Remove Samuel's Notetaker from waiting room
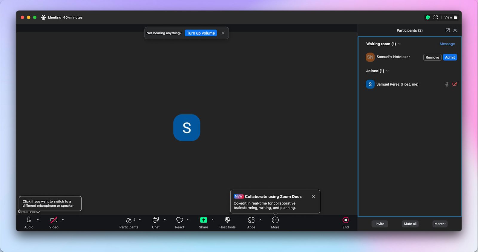Viewport: 478px width, 252px height. 432,57
